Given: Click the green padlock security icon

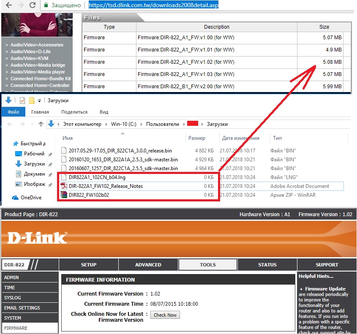Looking at the screenshot, I should coord(47,5).
